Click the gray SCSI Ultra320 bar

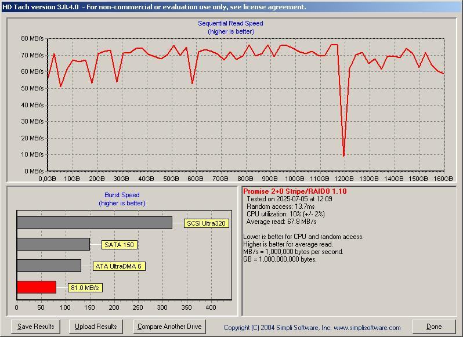[x=95, y=223]
